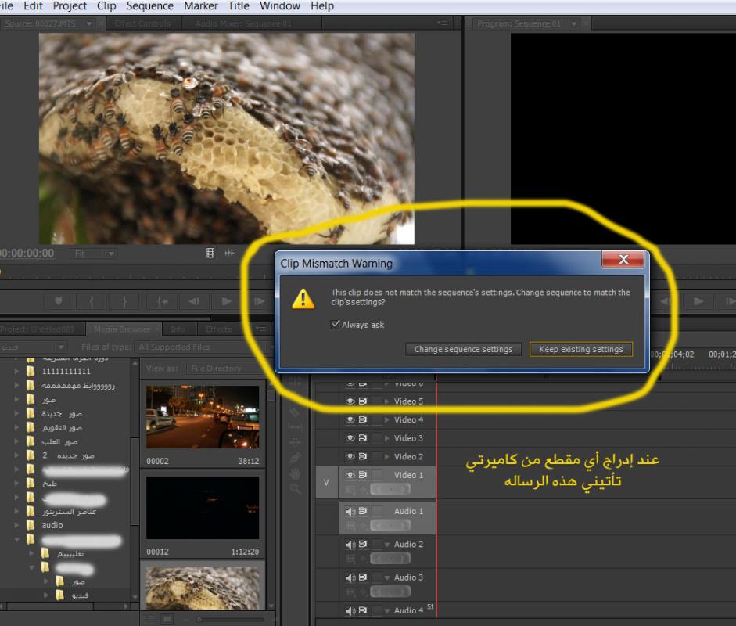The width and height of the screenshot is (736, 626).
Task: Close the Clip Mismatch Warning dialog
Action: pyautogui.click(x=623, y=259)
